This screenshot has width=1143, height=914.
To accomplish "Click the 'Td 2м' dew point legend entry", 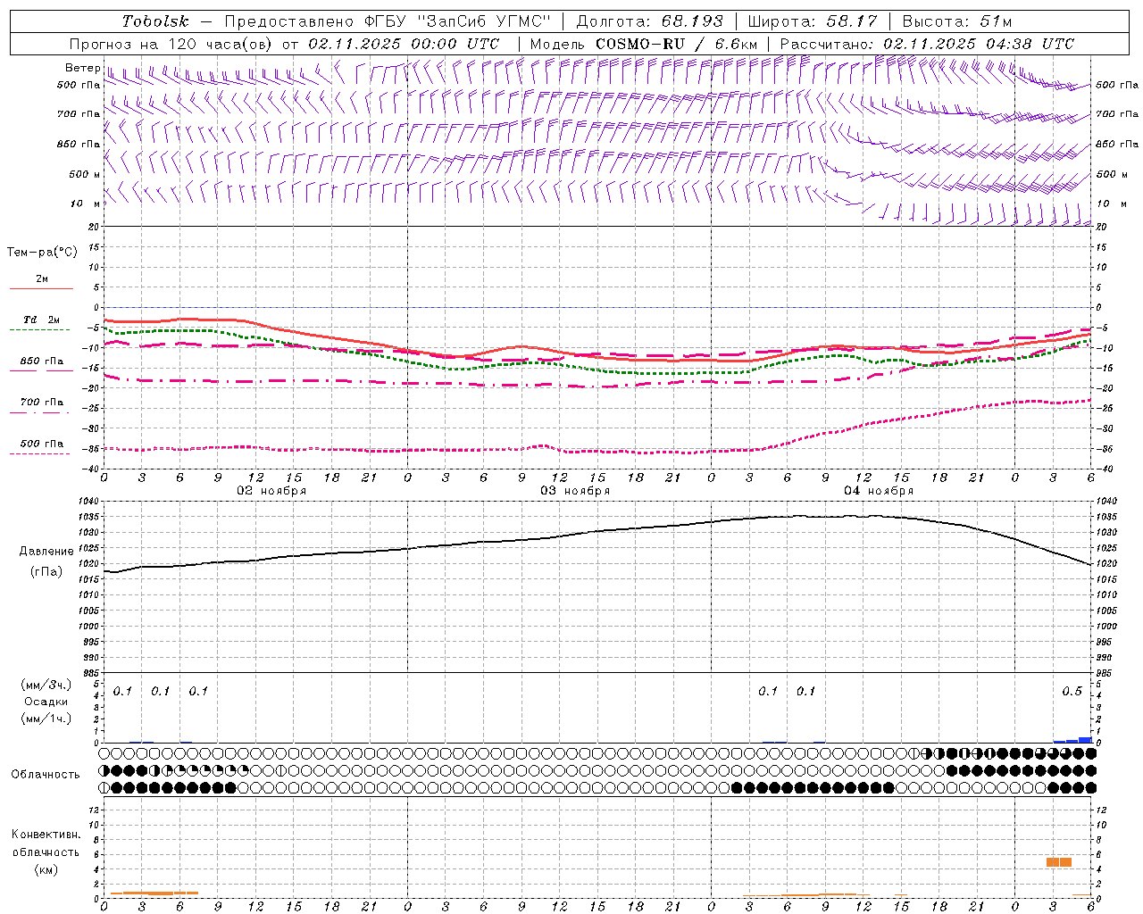I will (42, 320).
